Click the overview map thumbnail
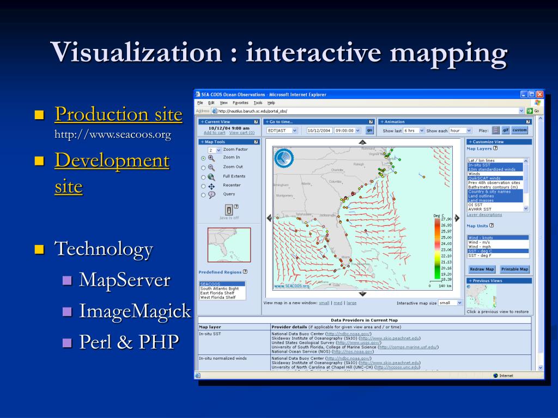Image resolution: width=558 pixels, height=418 pixels. tap(229, 245)
